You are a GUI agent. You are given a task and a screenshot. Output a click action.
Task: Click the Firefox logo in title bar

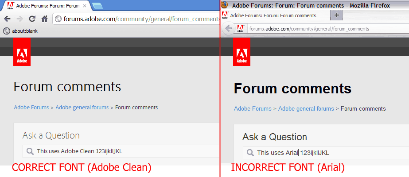(224, 5)
